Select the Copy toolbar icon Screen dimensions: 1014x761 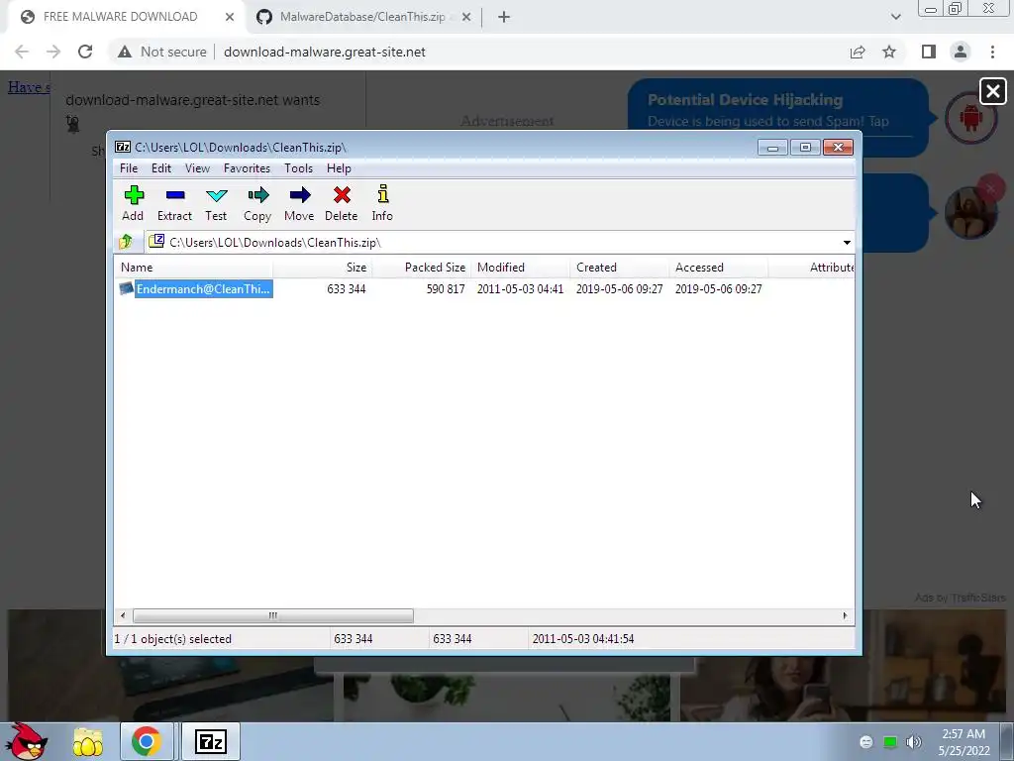point(257,203)
